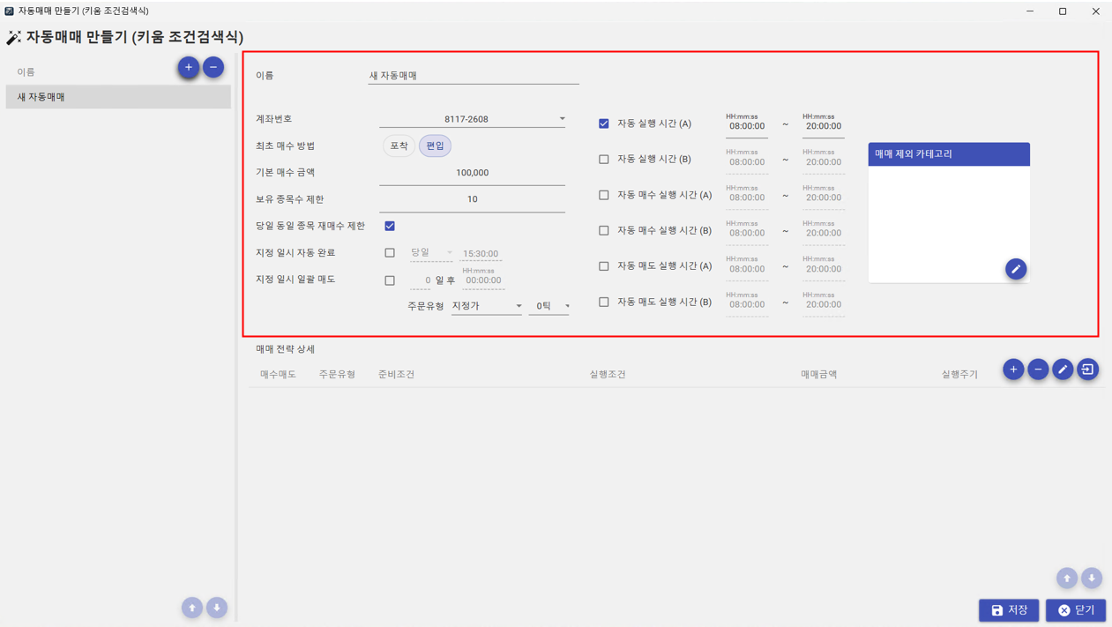Edit the strategy with the pencil icon beside 실행주기

(x=1063, y=369)
